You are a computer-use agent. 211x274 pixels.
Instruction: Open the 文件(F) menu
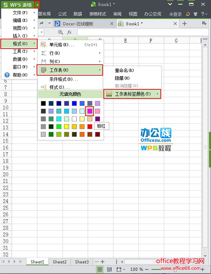(x=19, y=13)
